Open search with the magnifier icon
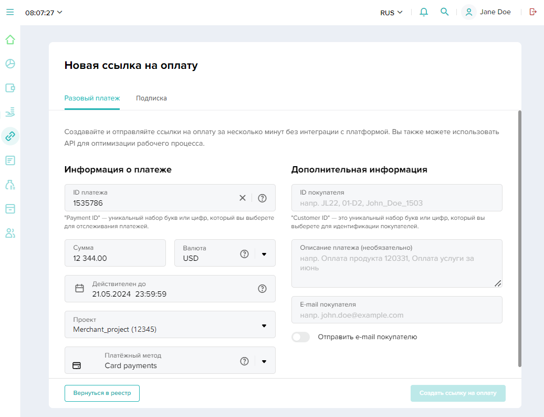544x417 pixels. [444, 12]
